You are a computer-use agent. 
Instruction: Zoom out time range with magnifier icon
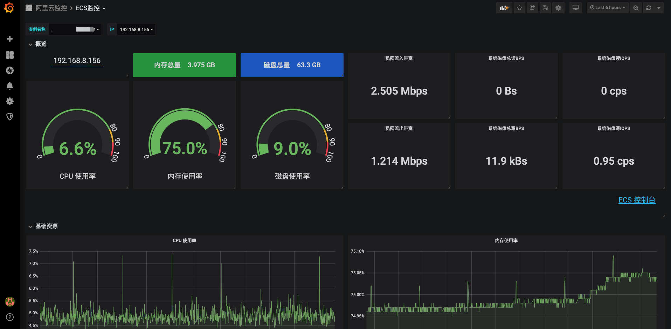(x=636, y=8)
